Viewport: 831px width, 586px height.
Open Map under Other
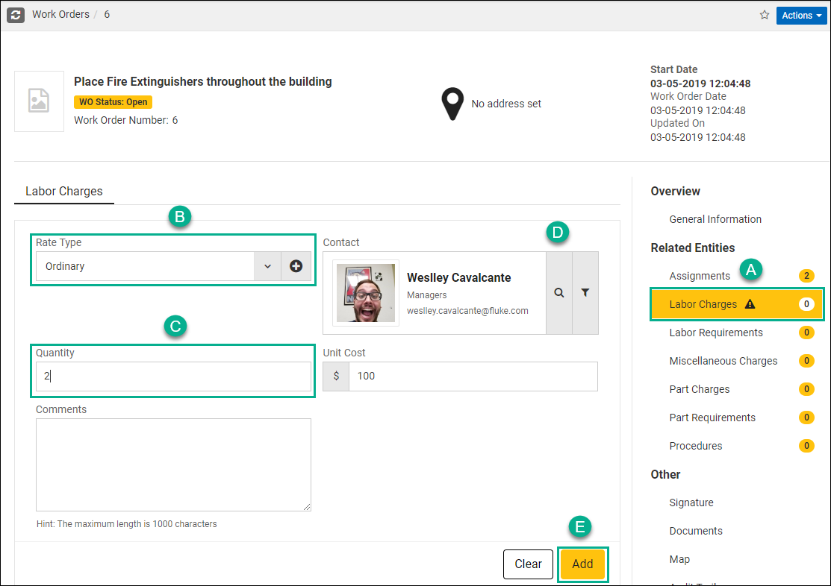coord(679,559)
